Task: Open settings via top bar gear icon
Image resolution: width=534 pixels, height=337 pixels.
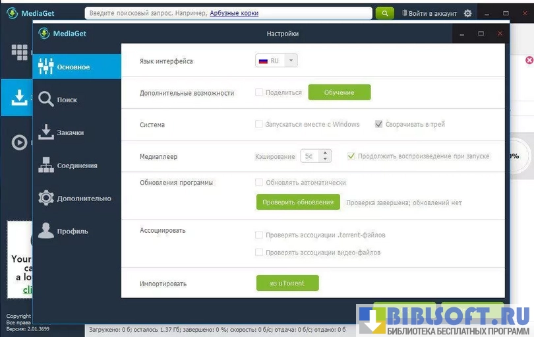Action: pyautogui.click(x=468, y=13)
